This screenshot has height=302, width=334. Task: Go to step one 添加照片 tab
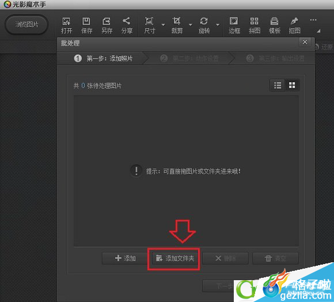pyautogui.click(x=103, y=58)
